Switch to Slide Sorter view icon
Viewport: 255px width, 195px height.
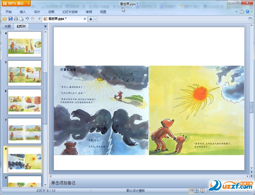coord(197,190)
